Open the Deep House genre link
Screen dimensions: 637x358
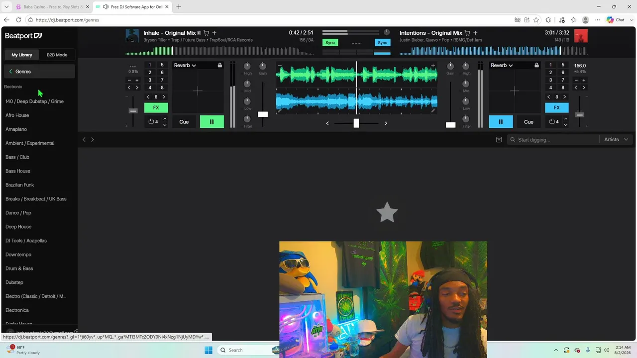click(x=18, y=227)
